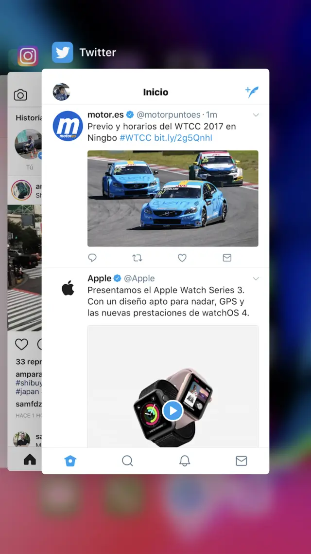311x554 pixels.
Task: Expand options chevron on motor.es tweet
Action: point(256,115)
